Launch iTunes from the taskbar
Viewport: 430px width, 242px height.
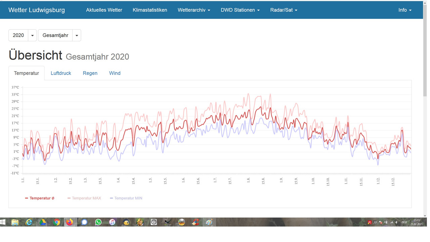(x=112, y=222)
